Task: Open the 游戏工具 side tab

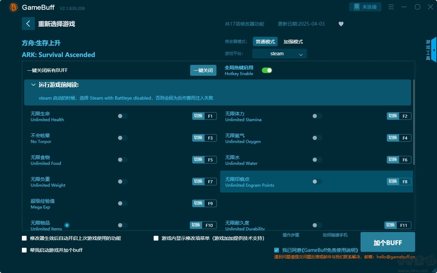Action: (428, 50)
